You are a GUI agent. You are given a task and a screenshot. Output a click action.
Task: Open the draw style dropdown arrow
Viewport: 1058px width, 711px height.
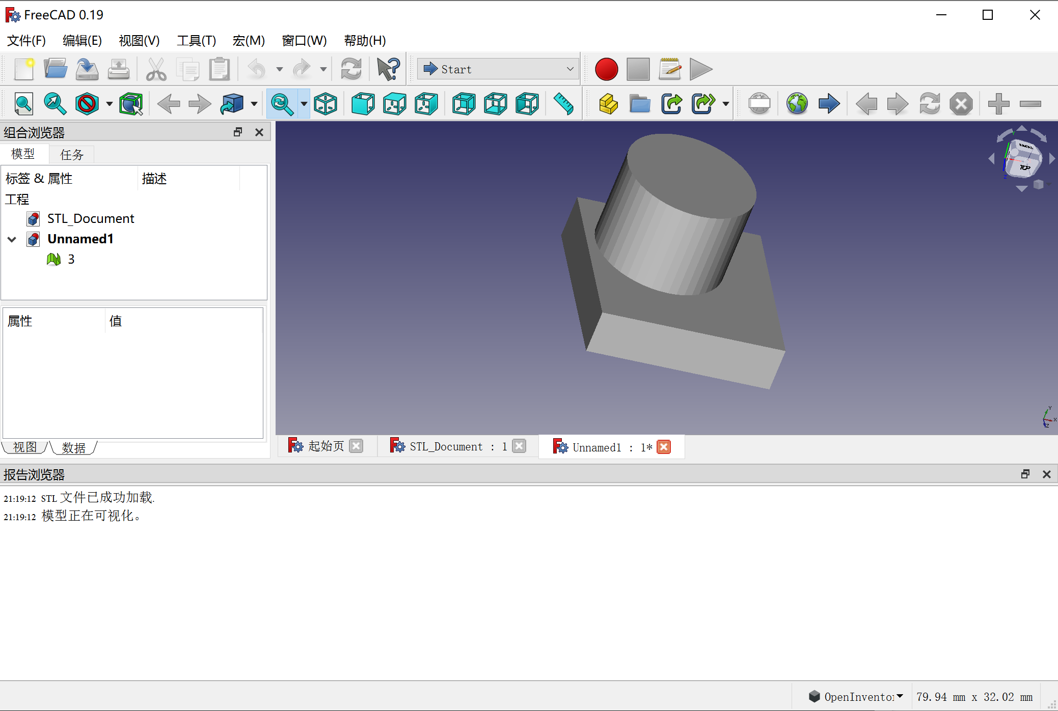[x=108, y=103]
